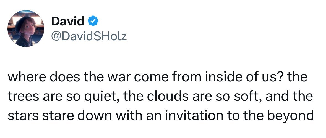Screen dimensions: 326x138
Task: Click the tweet's first line of text
Action: pos(157,78)
